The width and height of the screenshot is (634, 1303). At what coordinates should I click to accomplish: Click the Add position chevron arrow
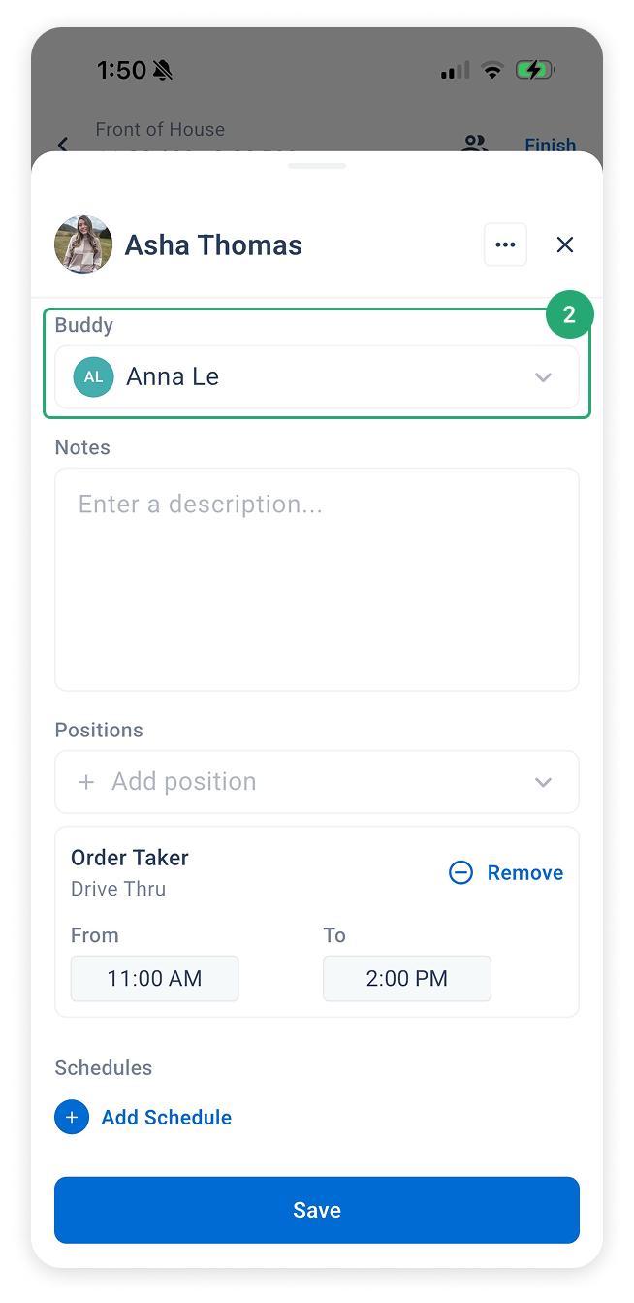click(x=543, y=781)
